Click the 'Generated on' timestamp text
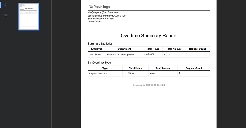 149,85
